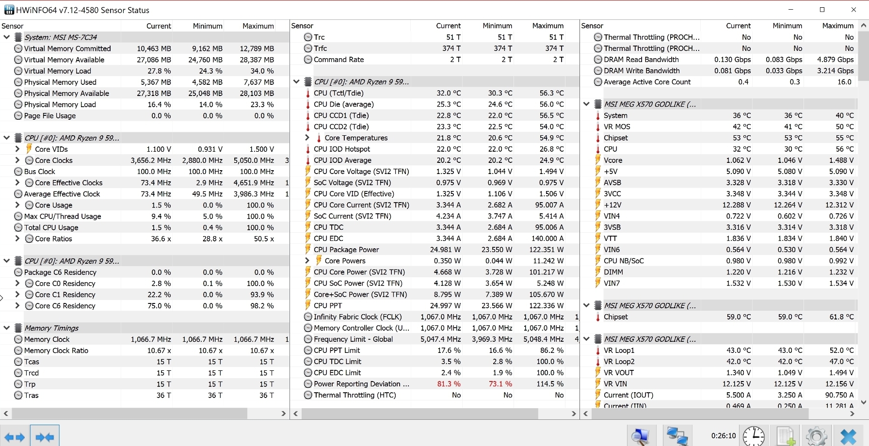Click the right arrow of the scrollbar under Thermal Throttling (HTC)
The height and width of the screenshot is (446, 869).
coord(574,414)
